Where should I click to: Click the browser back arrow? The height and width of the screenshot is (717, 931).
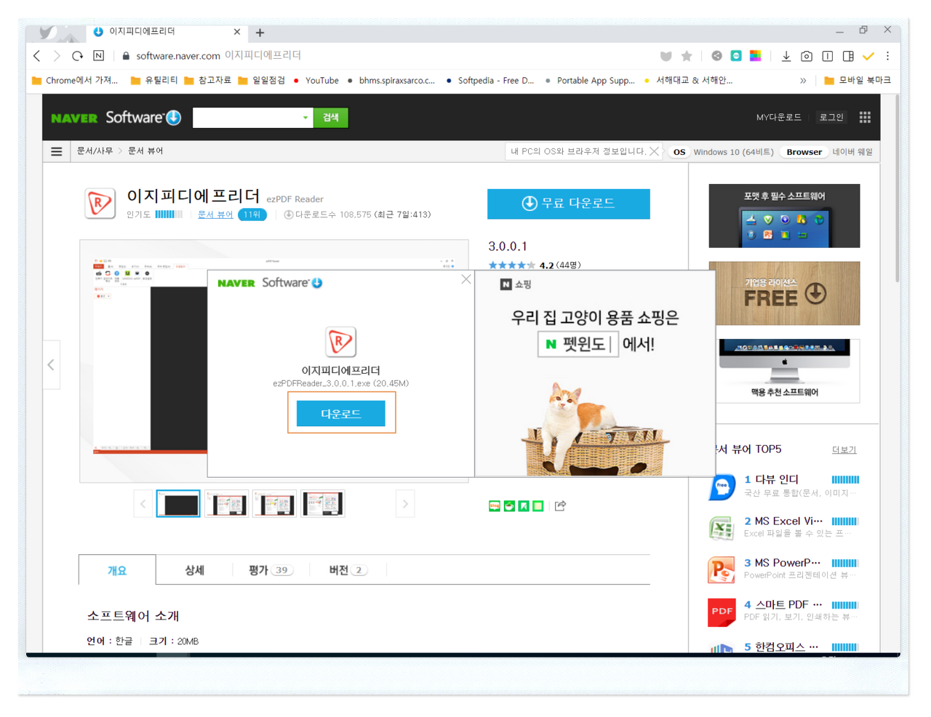(37, 56)
